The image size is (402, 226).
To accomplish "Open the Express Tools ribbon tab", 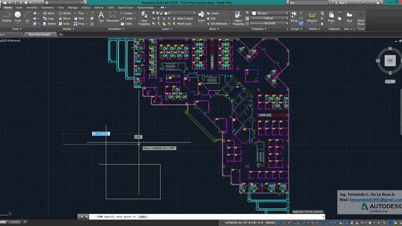I will tap(126, 8).
